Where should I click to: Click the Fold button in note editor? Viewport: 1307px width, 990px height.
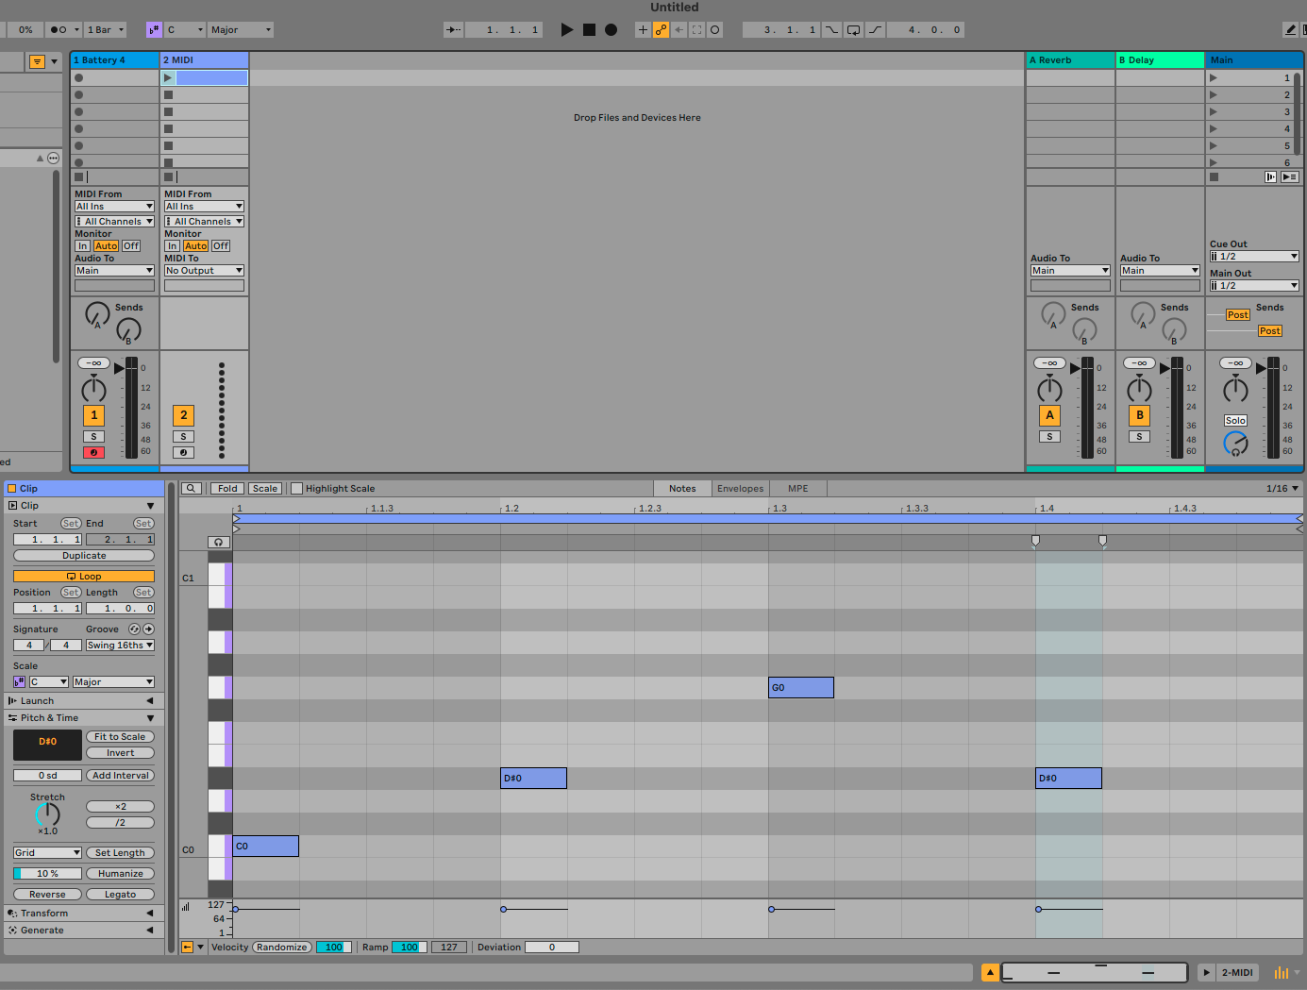click(x=227, y=489)
